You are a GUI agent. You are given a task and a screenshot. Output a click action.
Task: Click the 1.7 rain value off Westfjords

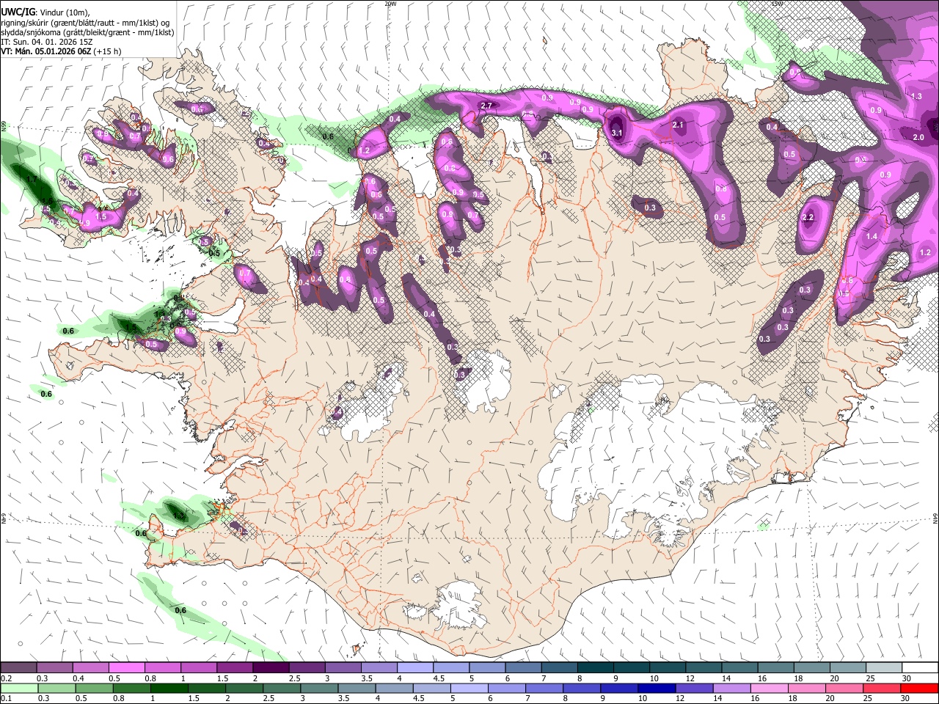(32, 179)
